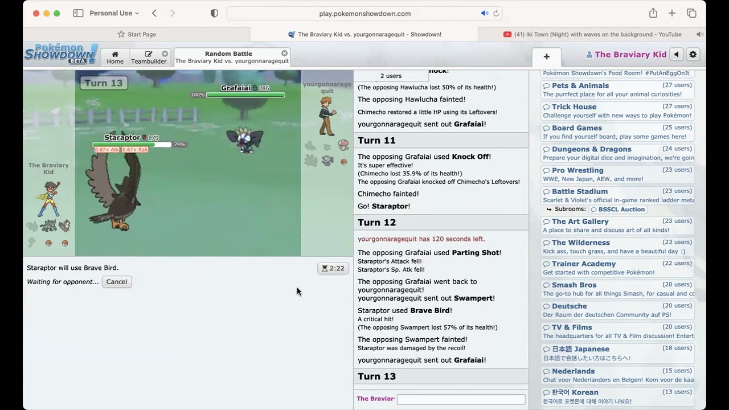
Task: Click The Braviary Kid trainer avatar
Action: [x=48, y=200]
